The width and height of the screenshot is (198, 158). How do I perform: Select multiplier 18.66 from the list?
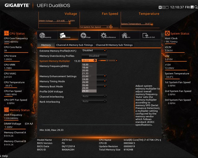89,68
